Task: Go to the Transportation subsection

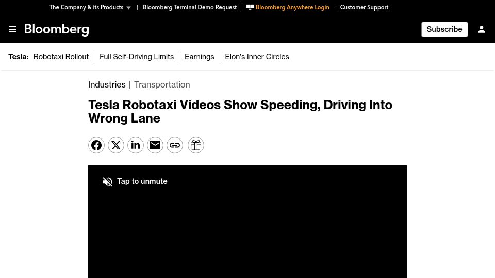Action: coord(162,84)
